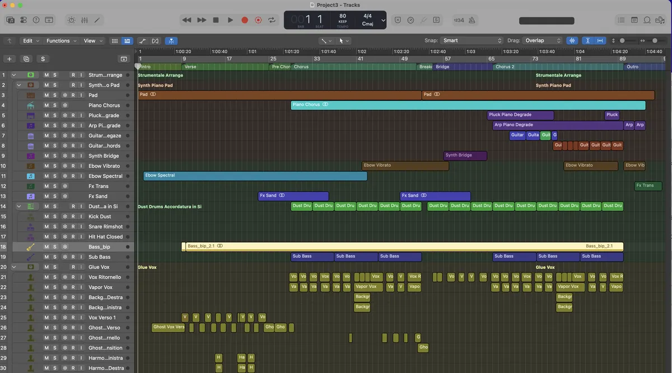Click the Piano Chorus track instrument icon

pyautogui.click(x=31, y=105)
